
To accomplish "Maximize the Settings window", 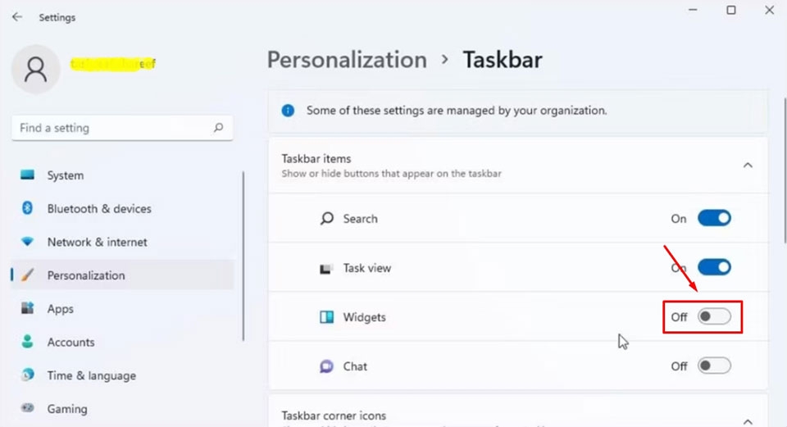I will tap(731, 10).
